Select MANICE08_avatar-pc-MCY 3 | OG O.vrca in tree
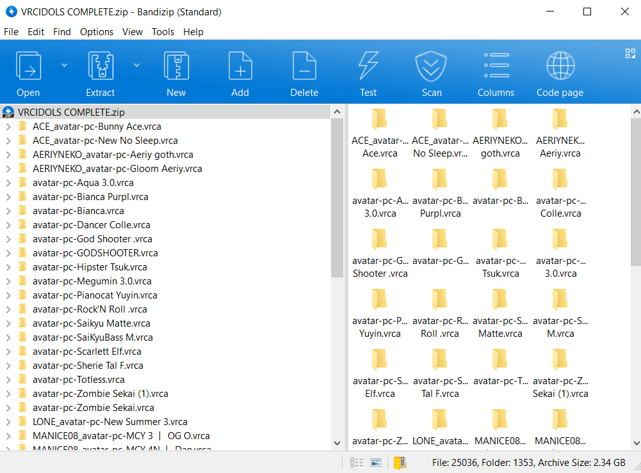Viewport: 641px width, 473px height. pyautogui.click(x=121, y=436)
